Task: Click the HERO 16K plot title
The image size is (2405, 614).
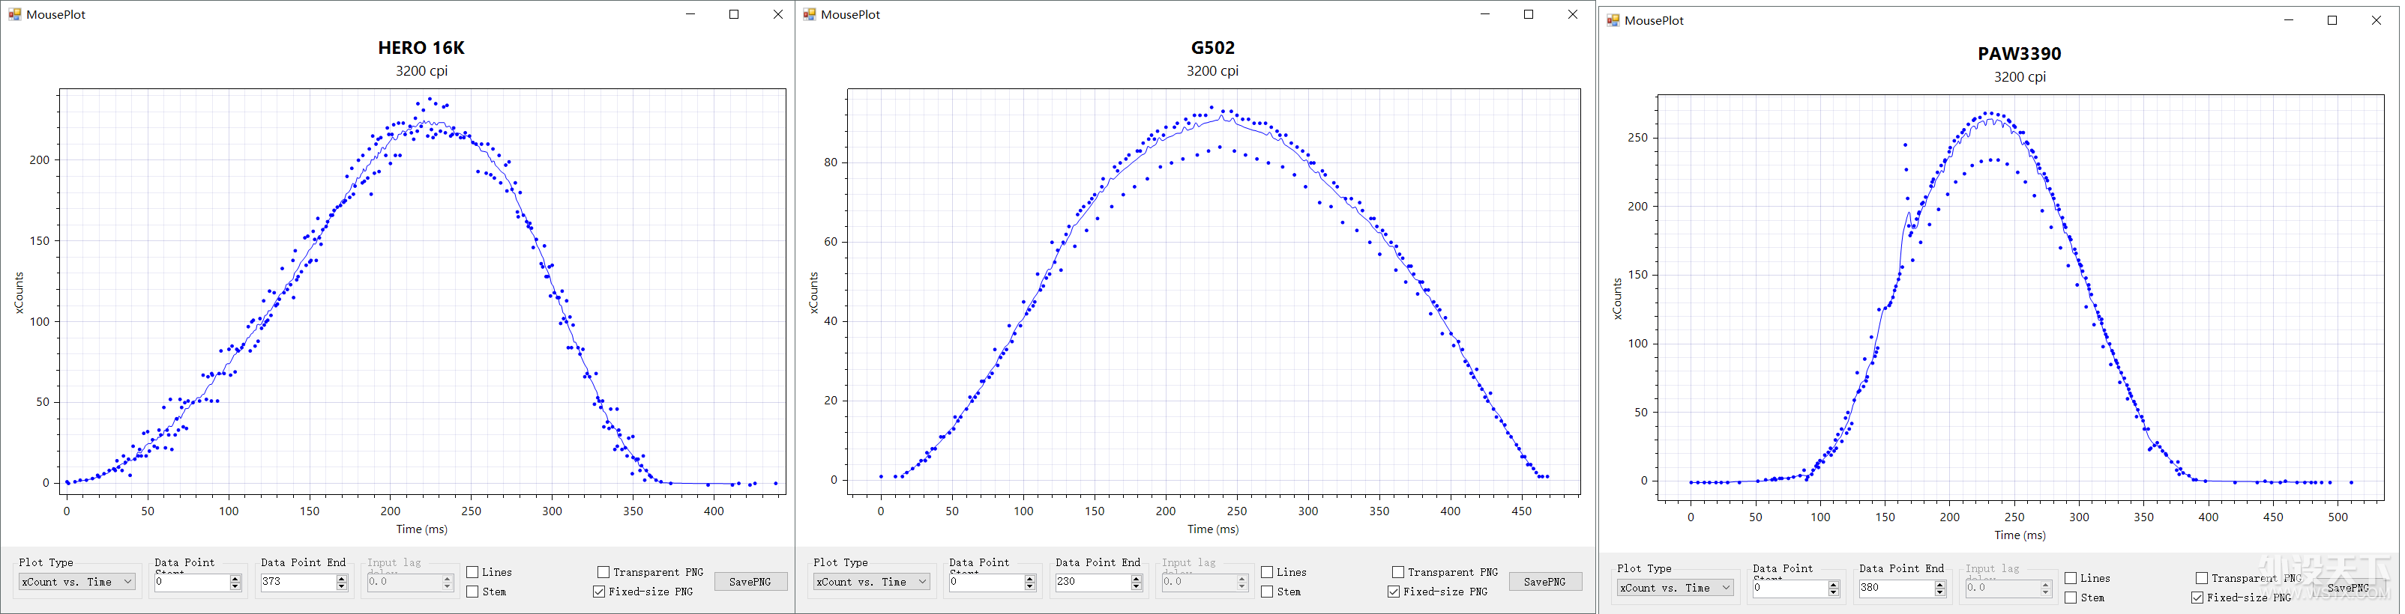Action: pos(421,48)
